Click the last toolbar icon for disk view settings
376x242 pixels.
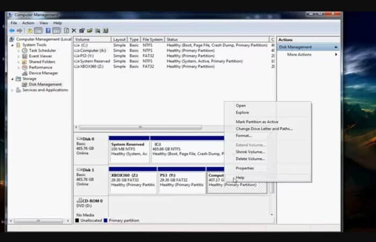coord(105,31)
